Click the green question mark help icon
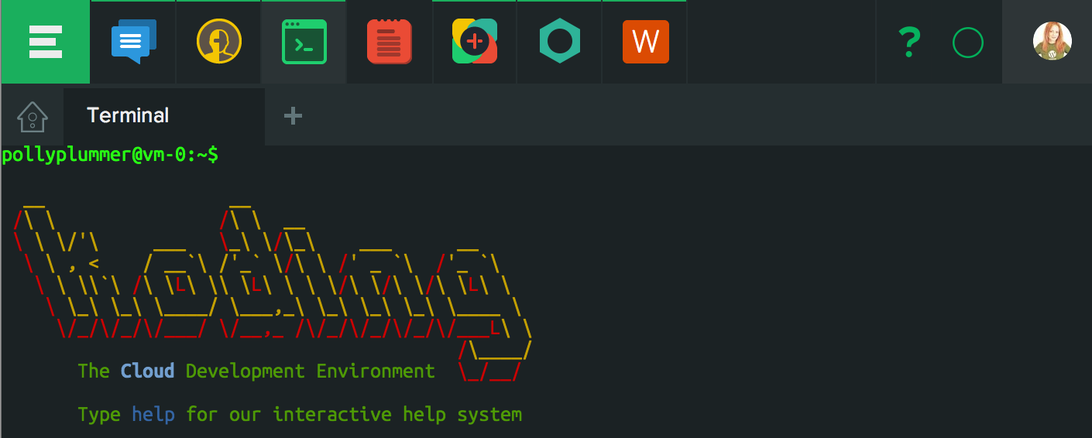1092x438 pixels. [908, 43]
